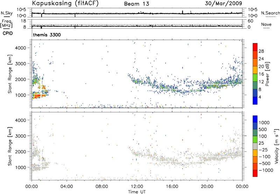Click the red bottom segment of Velocity colorbar
The width and height of the screenshot is (280, 194).
click(x=255, y=173)
